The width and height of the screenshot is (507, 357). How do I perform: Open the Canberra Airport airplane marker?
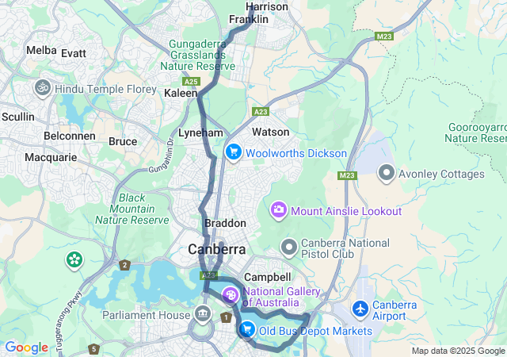pyautogui.click(x=360, y=309)
